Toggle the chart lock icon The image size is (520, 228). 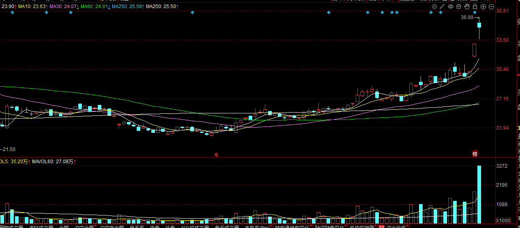(x=475, y=6)
